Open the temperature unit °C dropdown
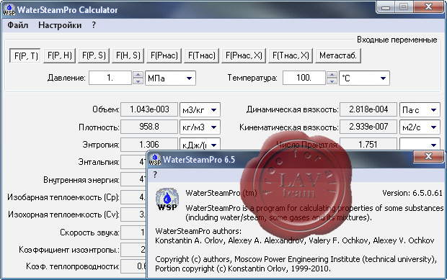Image resolution: width=447 pixels, height=280 pixels. [364, 78]
